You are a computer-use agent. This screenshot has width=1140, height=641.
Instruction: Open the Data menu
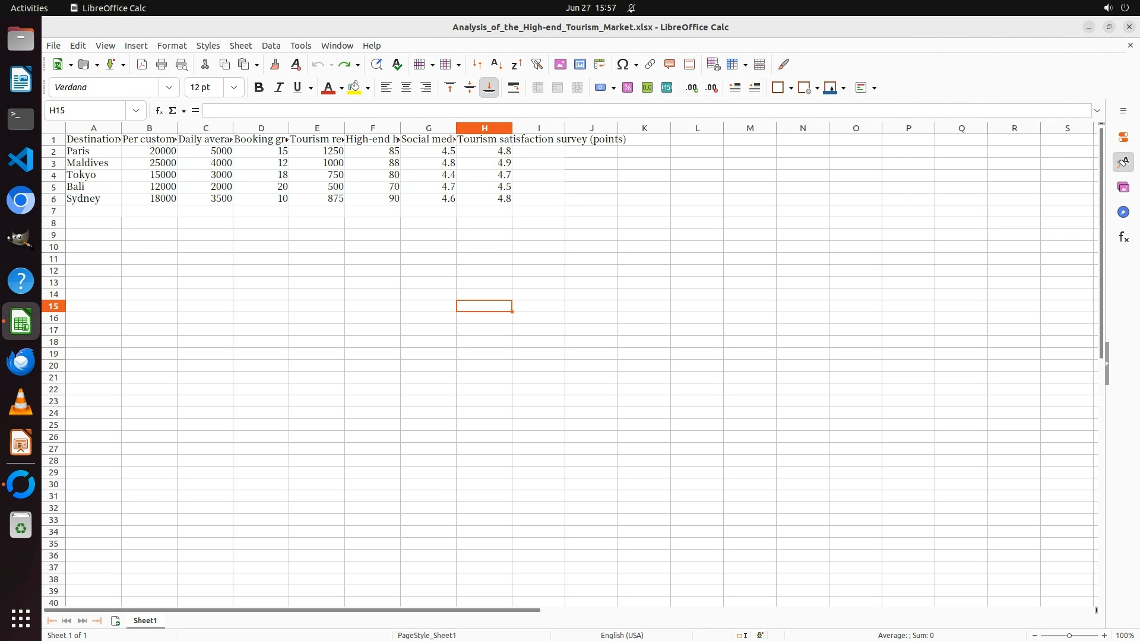[x=271, y=46]
